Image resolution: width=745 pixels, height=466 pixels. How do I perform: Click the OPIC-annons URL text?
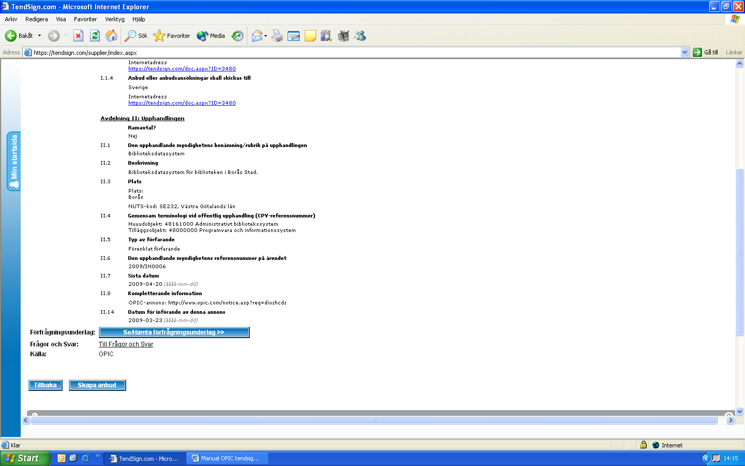point(227,302)
